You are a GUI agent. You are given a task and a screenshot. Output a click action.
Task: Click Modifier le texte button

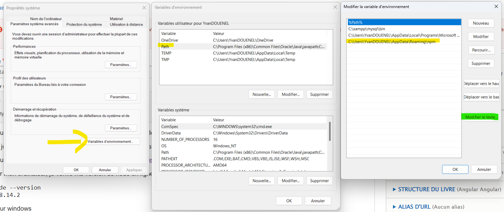click(x=481, y=117)
